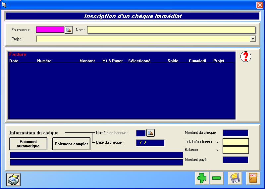The image size is (265, 189).
Task: Click the Date du chèque field
Action: click(150, 143)
